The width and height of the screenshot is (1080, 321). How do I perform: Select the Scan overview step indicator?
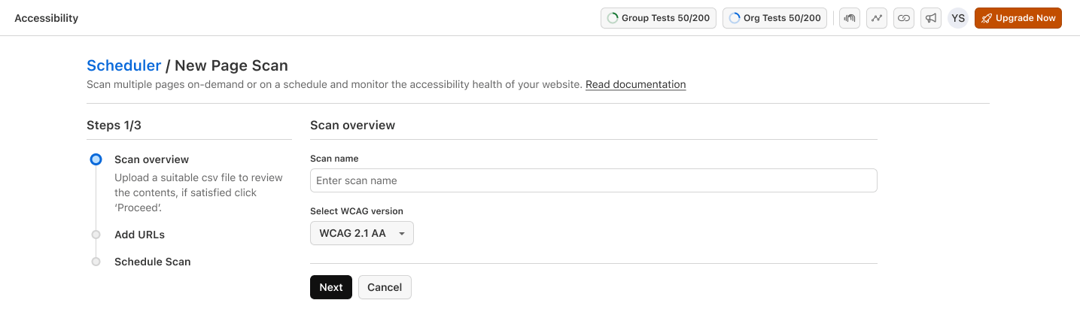96,159
